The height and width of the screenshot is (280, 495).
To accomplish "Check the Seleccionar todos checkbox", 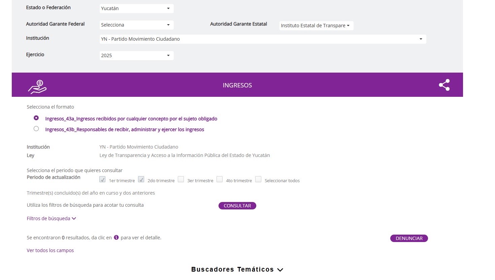I will click(258, 179).
